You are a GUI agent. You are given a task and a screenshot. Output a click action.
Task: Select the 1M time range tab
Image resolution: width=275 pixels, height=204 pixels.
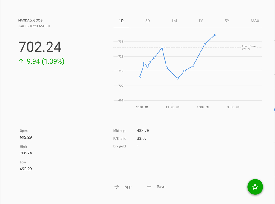point(174,21)
